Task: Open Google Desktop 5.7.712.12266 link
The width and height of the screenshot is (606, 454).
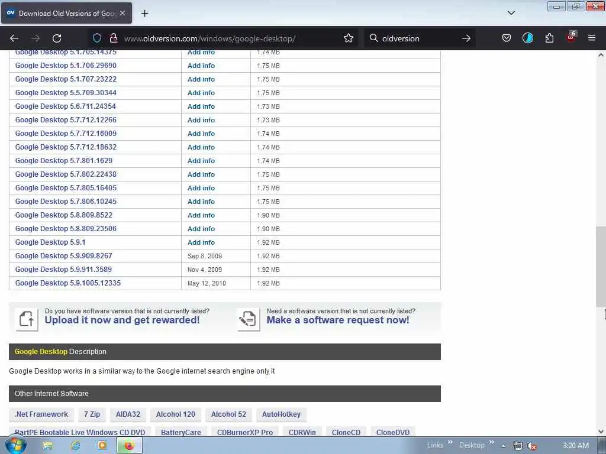Action: [66, 120]
